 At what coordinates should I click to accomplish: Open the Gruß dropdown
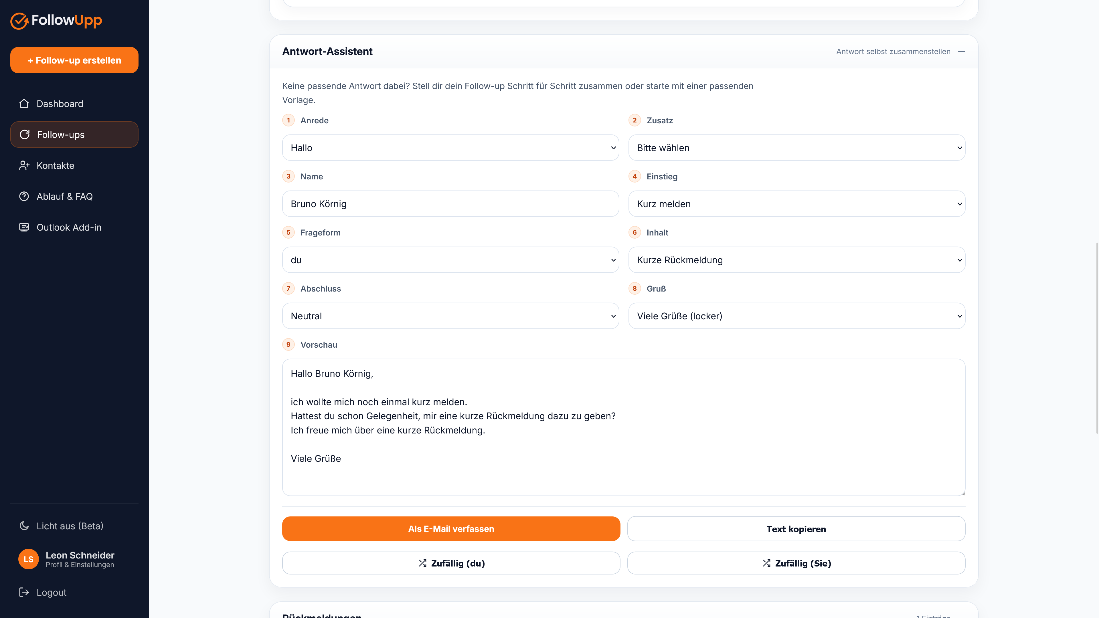[796, 316]
